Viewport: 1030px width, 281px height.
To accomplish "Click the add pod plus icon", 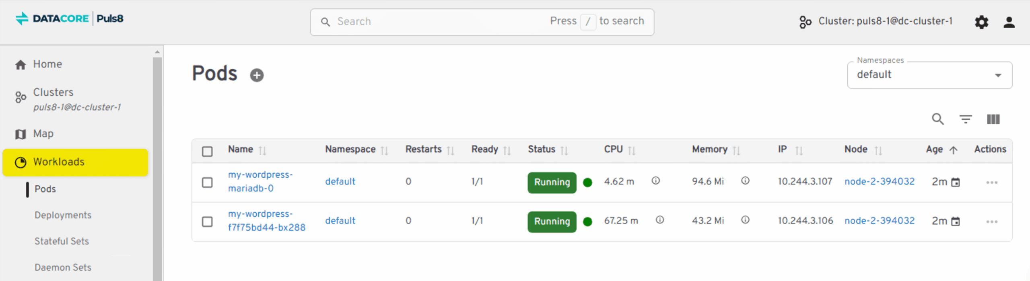I will pos(257,75).
